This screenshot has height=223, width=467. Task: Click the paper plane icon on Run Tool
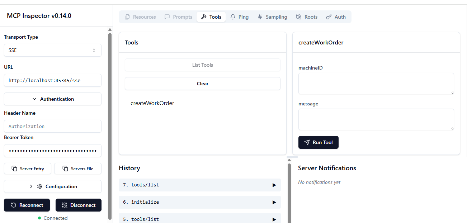[x=307, y=142]
